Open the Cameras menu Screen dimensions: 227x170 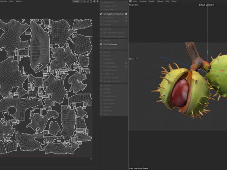(143, 1)
